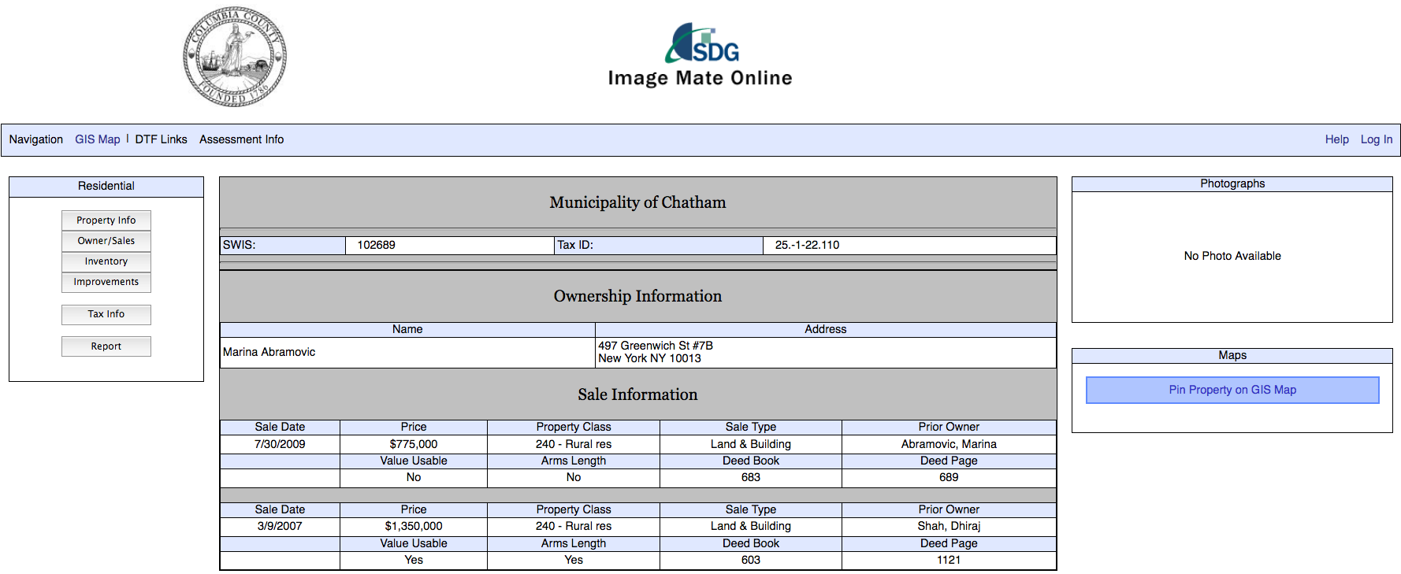Click the sale date 7/30/2009
Image resolution: width=1401 pixels, height=574 pixels.
[x=280, y=444]
